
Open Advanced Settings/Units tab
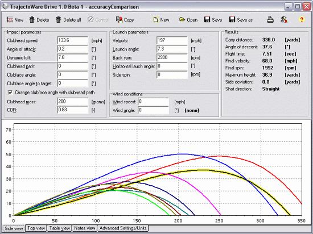[x=123, y=228]
